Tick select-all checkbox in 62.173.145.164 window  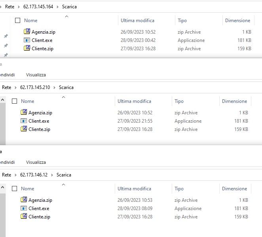point(17,20)
